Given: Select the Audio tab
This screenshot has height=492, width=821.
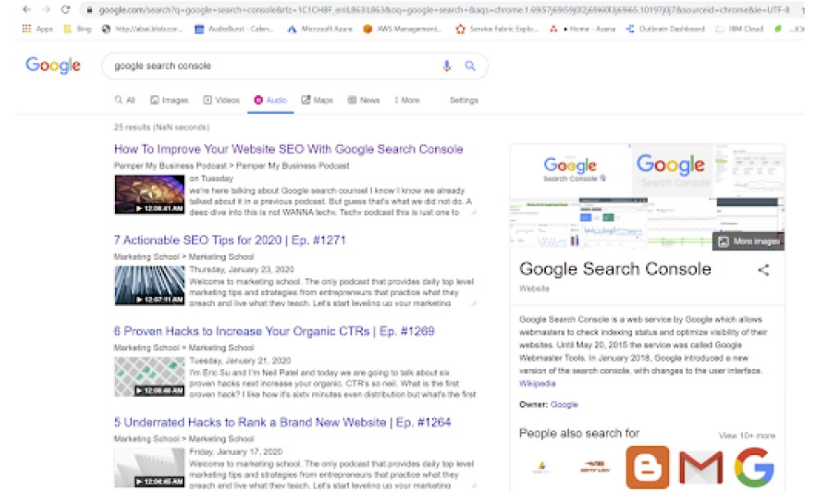Looking at the screenshot, I should point(270,100).
